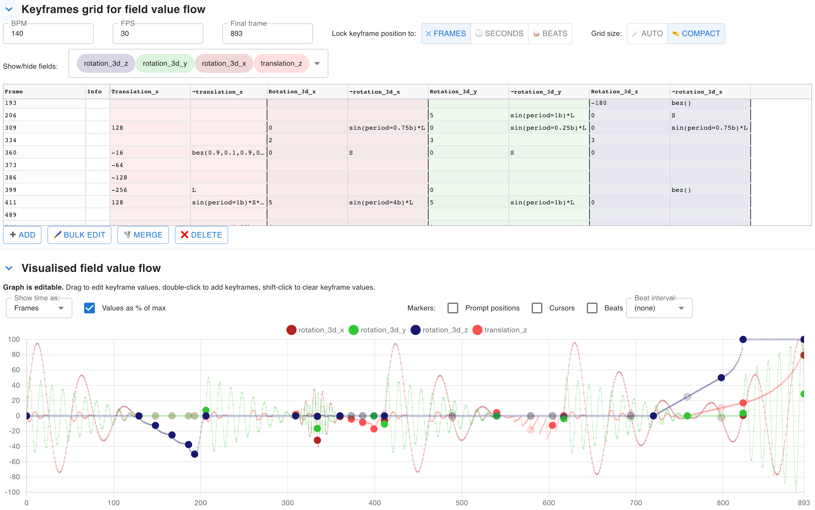Edit the Final frame field
This screenshot has height=510, width=815.
[268, 33]
